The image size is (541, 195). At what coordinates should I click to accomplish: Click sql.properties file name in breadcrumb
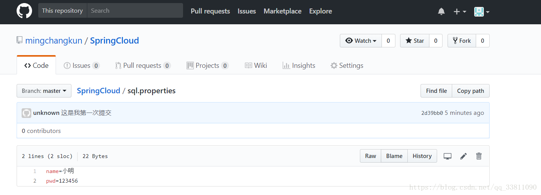pyautogui.click(x=151, y=91)
